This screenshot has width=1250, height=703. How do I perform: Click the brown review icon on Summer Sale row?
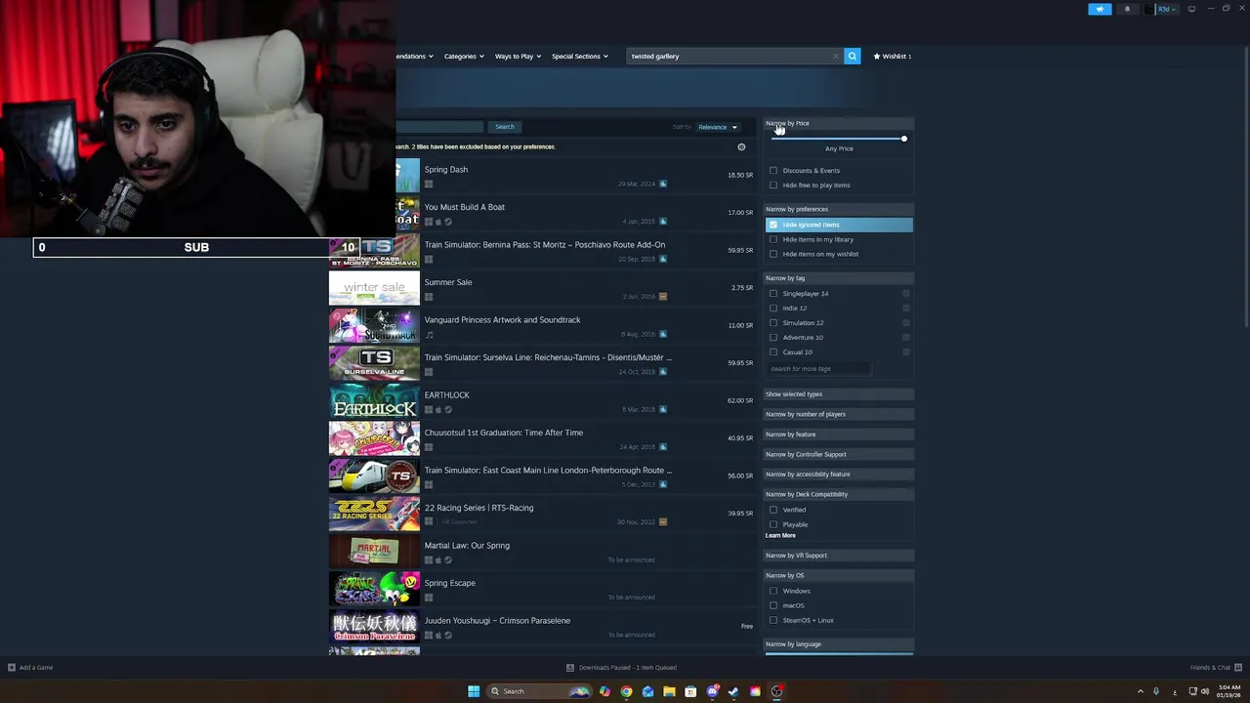[x=662, y=297]
